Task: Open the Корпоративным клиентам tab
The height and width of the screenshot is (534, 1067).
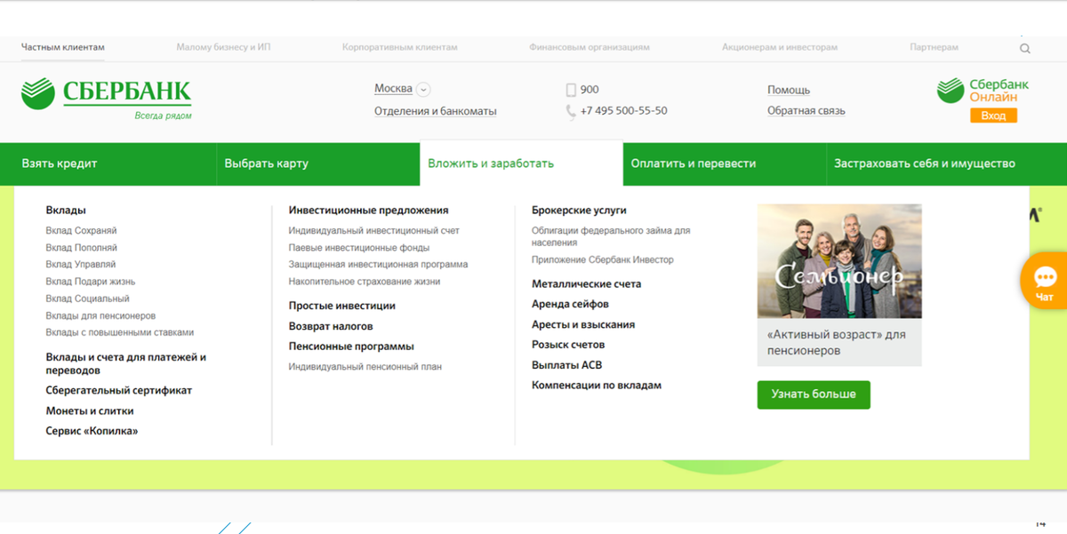Action: click(400, 47)
